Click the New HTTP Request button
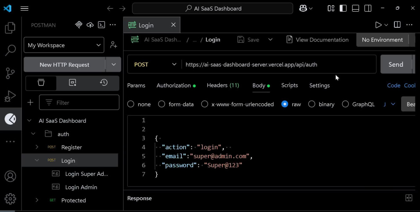The width and height of the screenshot is (420, 212). point(64,65)
